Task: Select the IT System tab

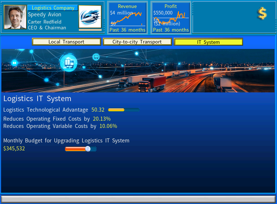Action: pos(208,42)
